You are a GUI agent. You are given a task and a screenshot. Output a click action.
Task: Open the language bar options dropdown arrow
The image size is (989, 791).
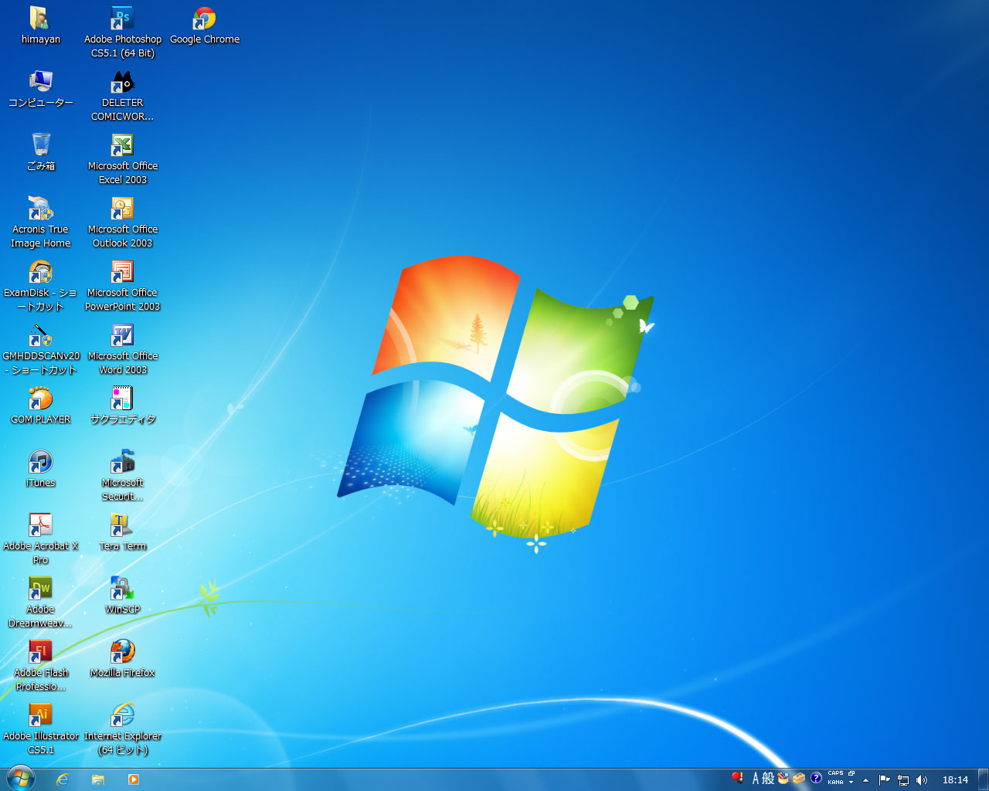click(x=851, y=783)
